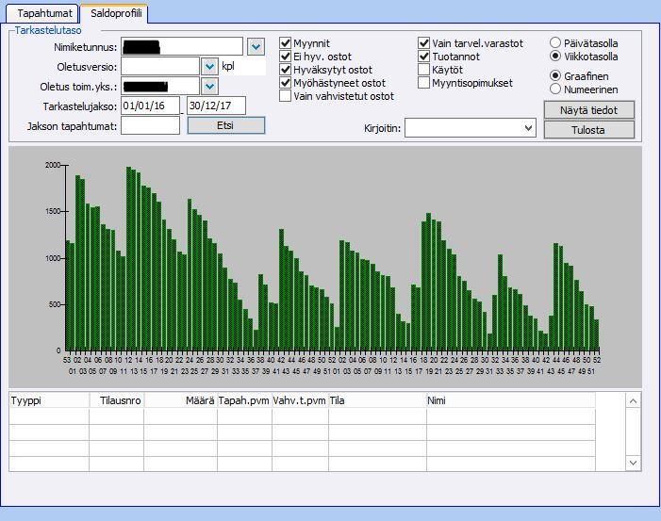
Task: Click the Vahv.t.pvm column header
Action: [x=300, y=400]
